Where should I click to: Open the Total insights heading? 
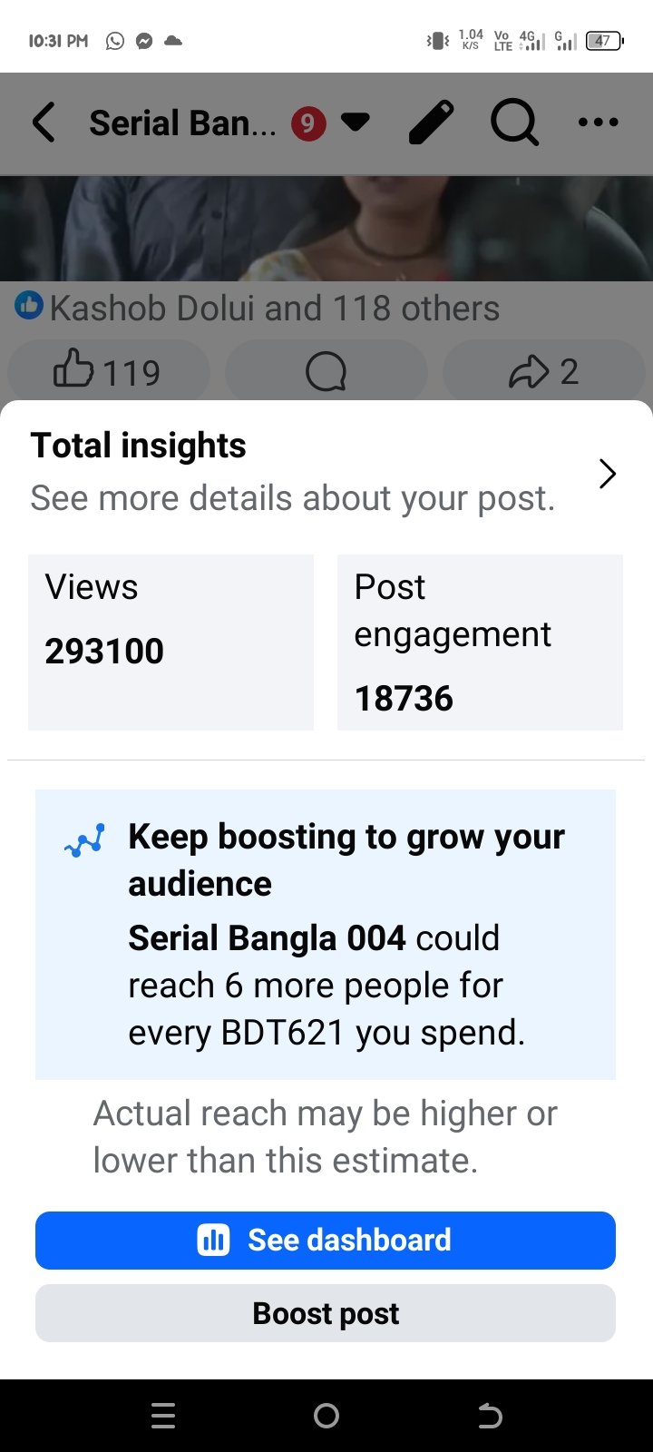[138, 446]
